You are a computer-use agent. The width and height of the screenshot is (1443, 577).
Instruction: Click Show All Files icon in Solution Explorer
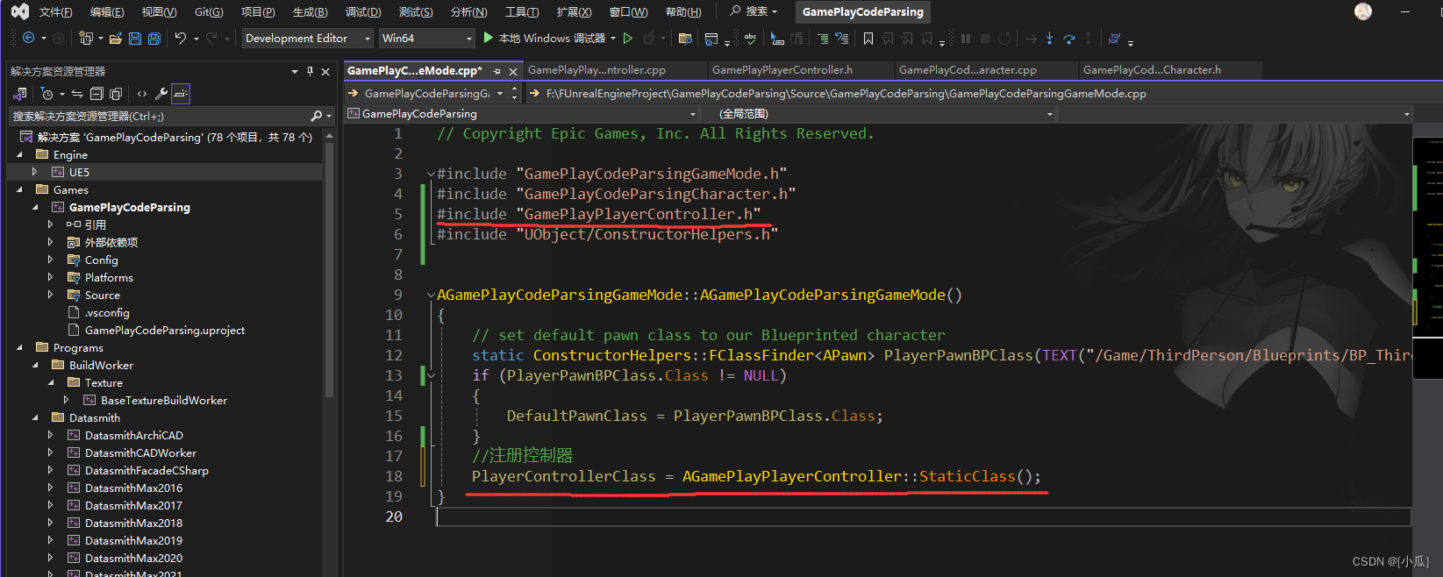point(116,94)
